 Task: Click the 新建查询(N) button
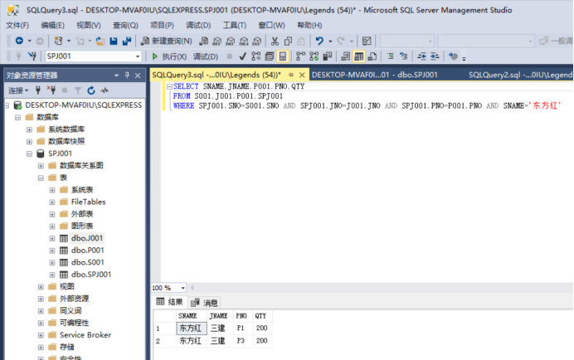tap(167, 41)
